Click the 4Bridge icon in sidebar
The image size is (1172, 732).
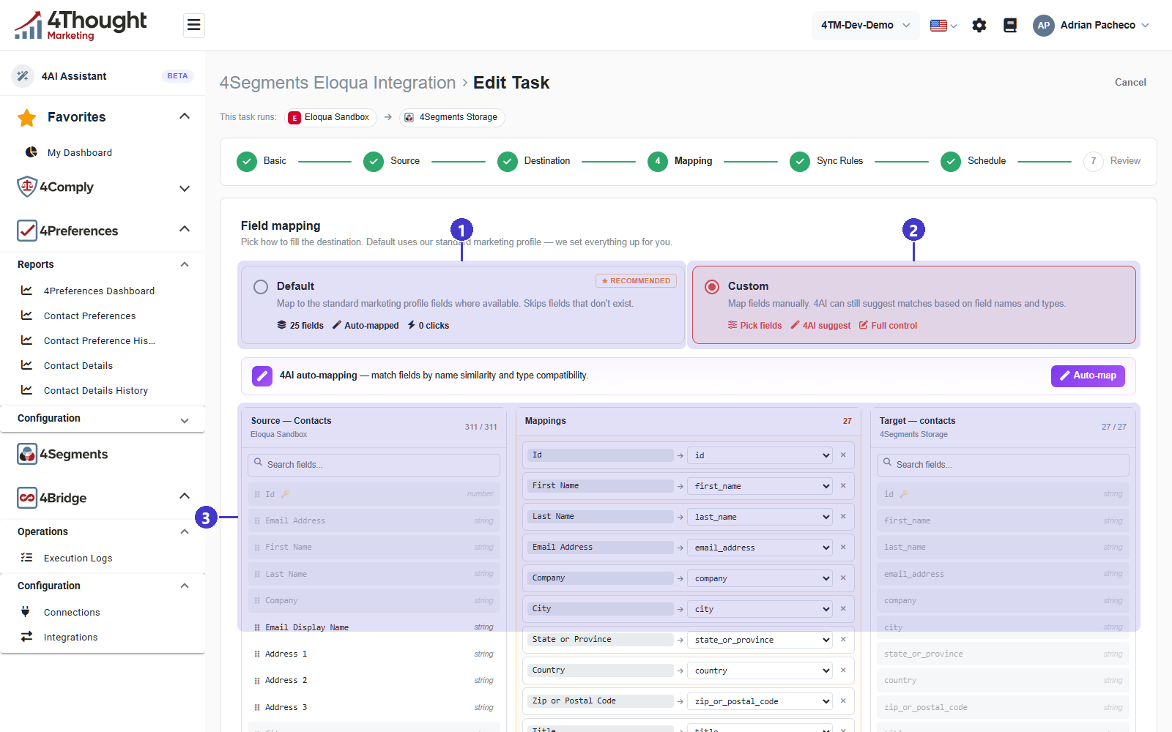pyautogui.click(x=27, y=498)
